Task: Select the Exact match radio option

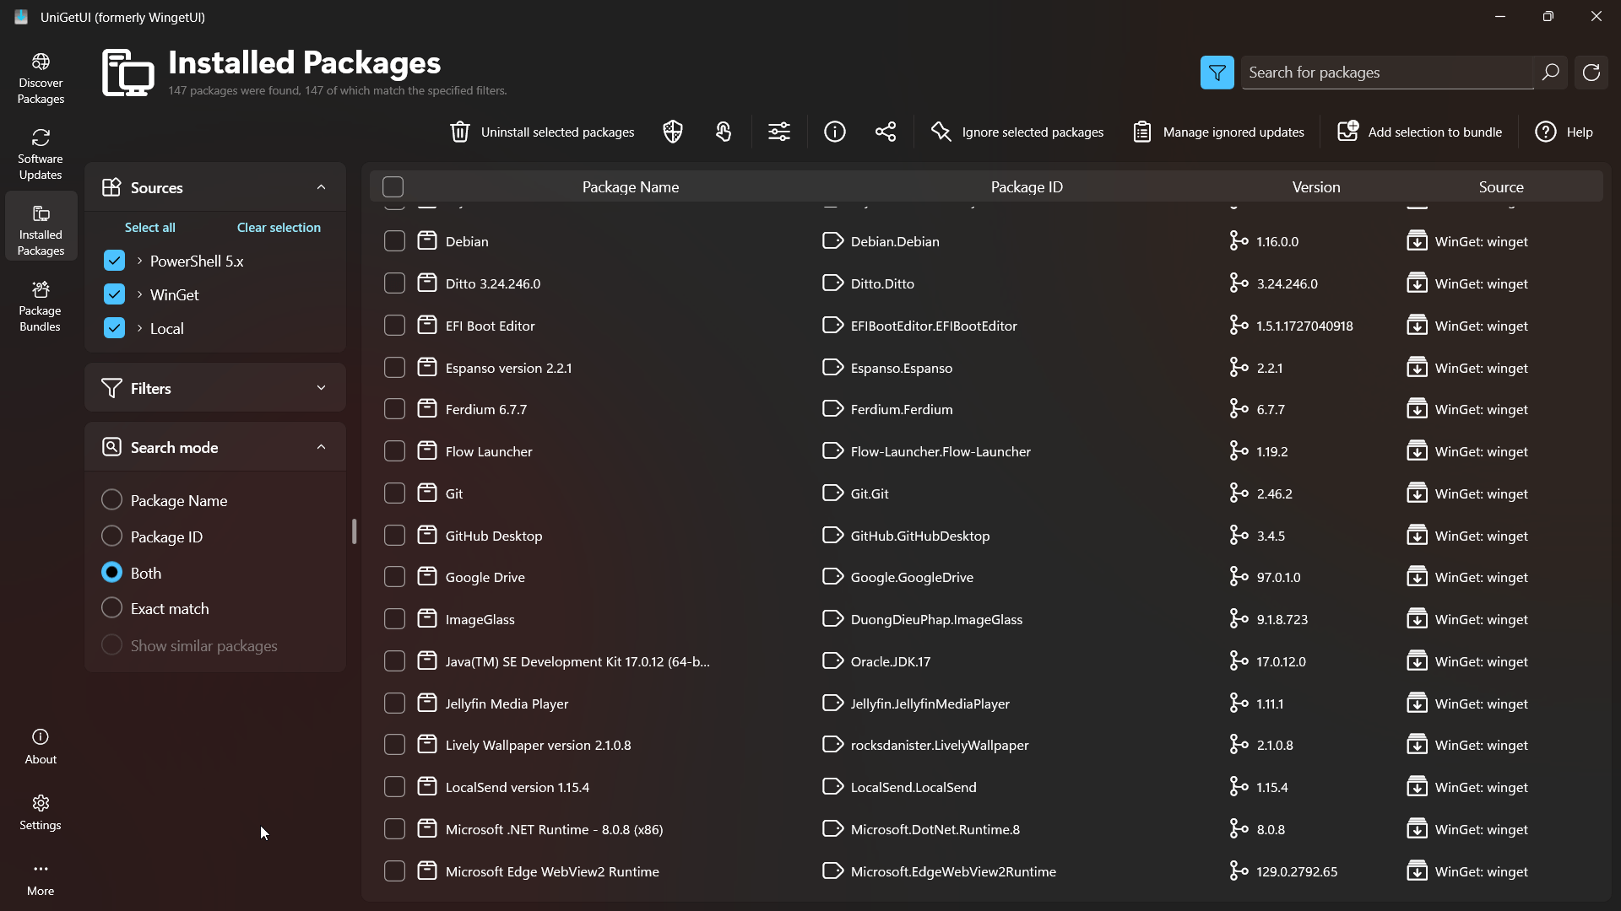Action: click(x=111, y=607)
